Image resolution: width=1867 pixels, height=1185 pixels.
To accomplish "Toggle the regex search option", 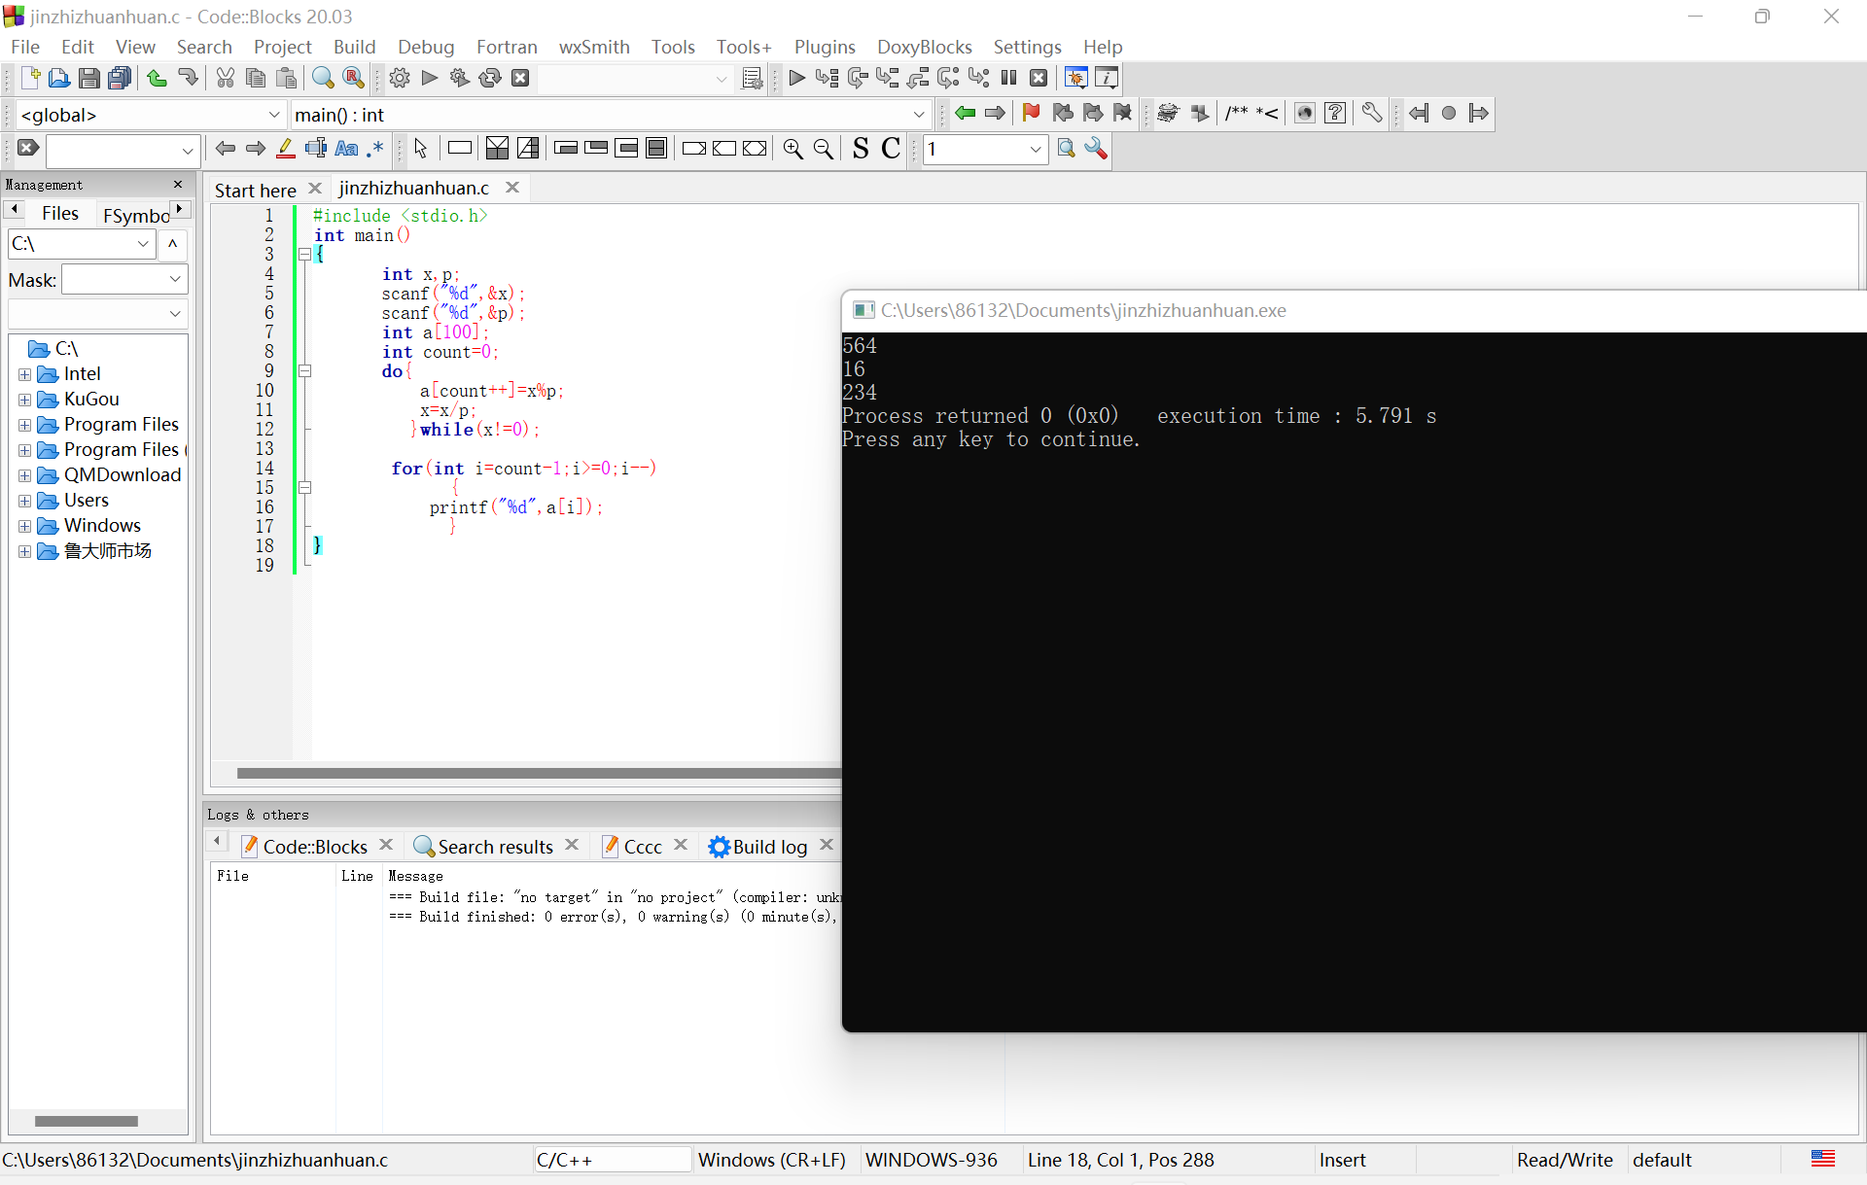I will click(x=375, y=149).
